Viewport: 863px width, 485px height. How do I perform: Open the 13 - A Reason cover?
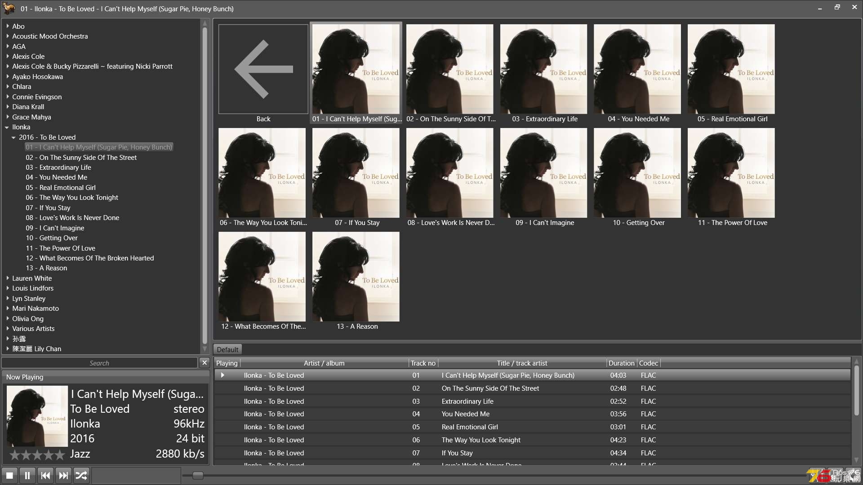pyautogui.click(x=356, y=277)
